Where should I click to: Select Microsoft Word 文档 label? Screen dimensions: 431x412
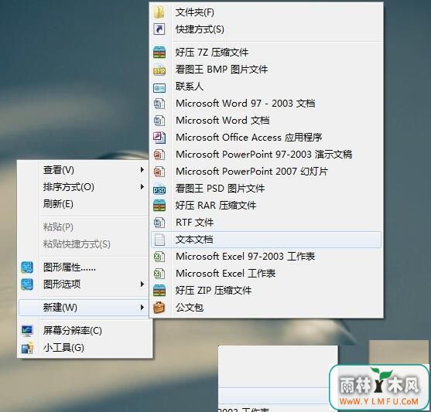pyautogui.click(x=222, y=121)
